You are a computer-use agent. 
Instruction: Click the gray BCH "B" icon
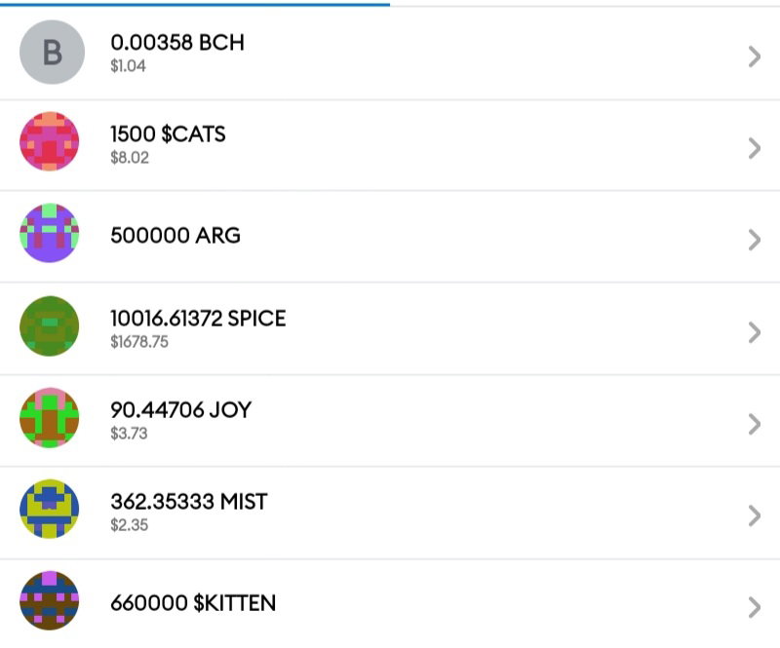52,53
